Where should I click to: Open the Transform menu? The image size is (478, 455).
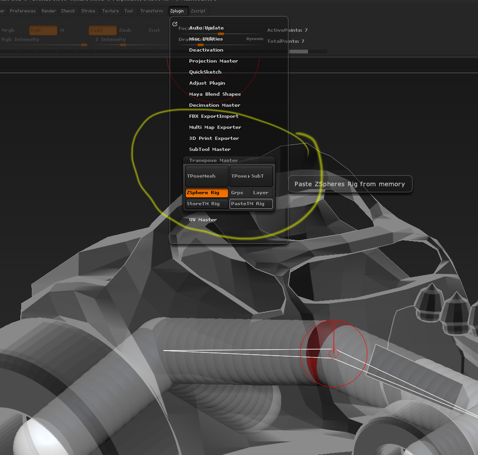[x=152, y=11]
